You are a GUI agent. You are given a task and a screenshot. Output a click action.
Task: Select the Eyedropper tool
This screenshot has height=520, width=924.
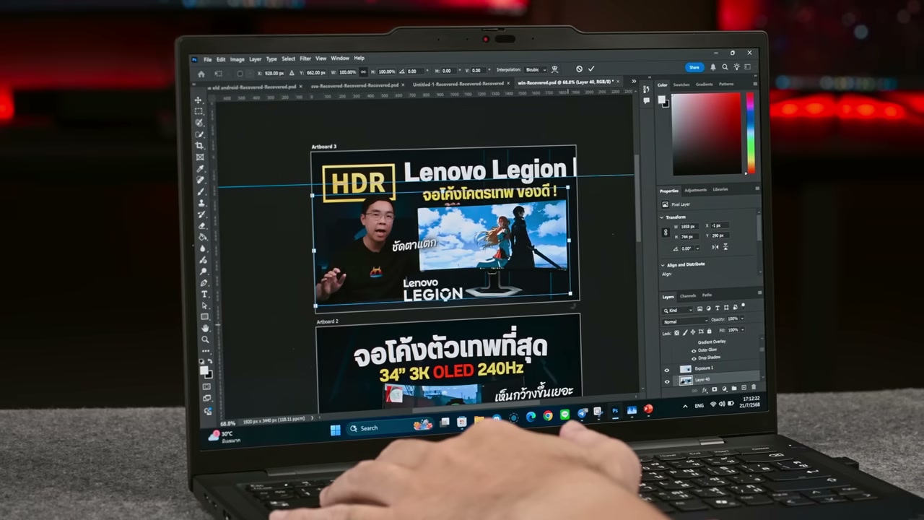click(x=200, y=169)
